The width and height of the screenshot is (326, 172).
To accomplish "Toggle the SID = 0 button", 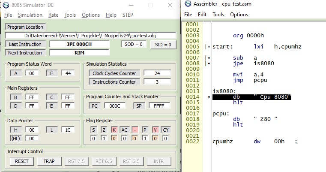I will (163, 45).
